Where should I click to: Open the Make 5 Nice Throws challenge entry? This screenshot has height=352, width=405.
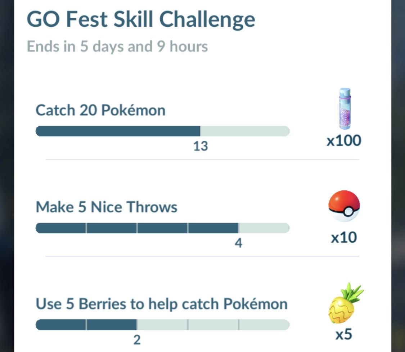(106, 207)
